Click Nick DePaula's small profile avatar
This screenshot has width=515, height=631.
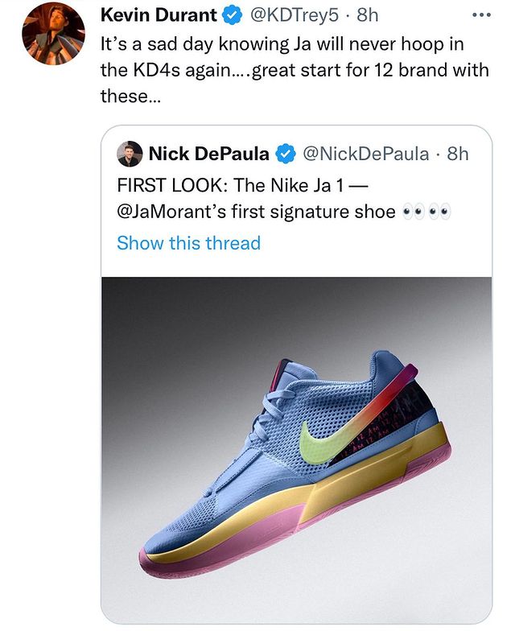(130, 154)
